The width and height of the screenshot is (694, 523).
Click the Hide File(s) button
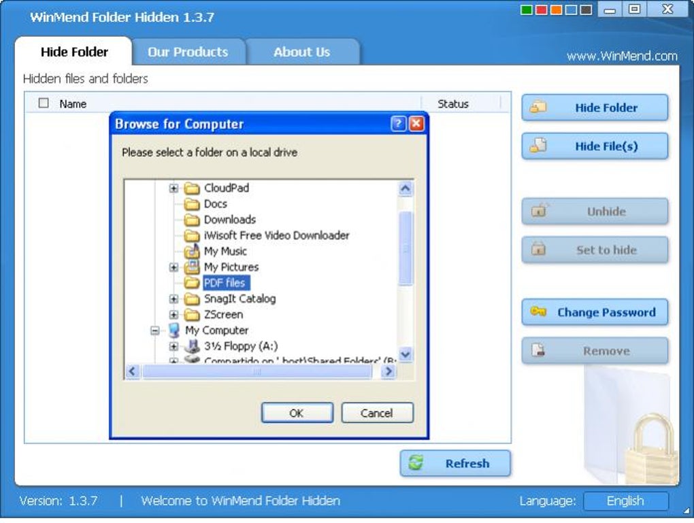595,146
